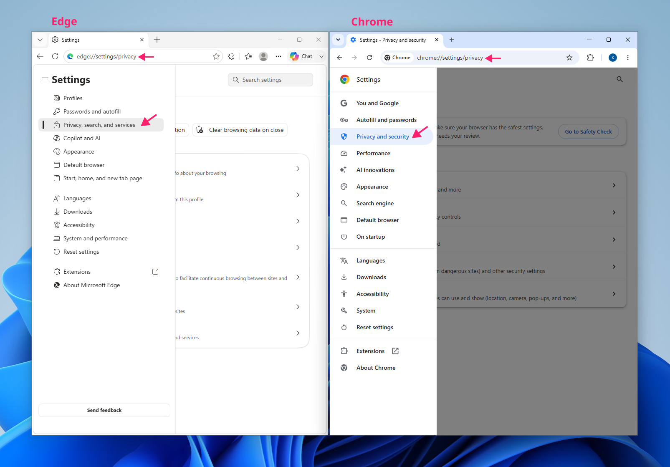Reload the page in Edge

[55, 56]
